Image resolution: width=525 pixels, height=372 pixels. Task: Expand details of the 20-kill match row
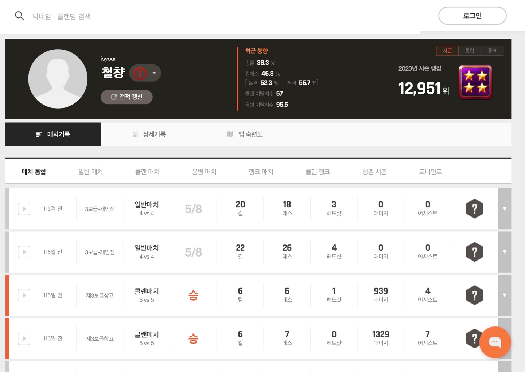click(505, 209)
